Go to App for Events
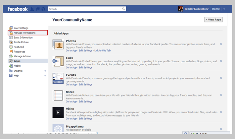The width and height of the screenshot is (235, 139). [71, 85]
